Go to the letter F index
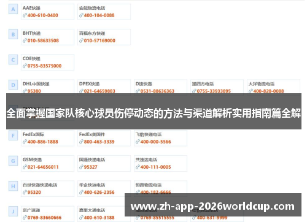307x222 pixels. (13, 136)
